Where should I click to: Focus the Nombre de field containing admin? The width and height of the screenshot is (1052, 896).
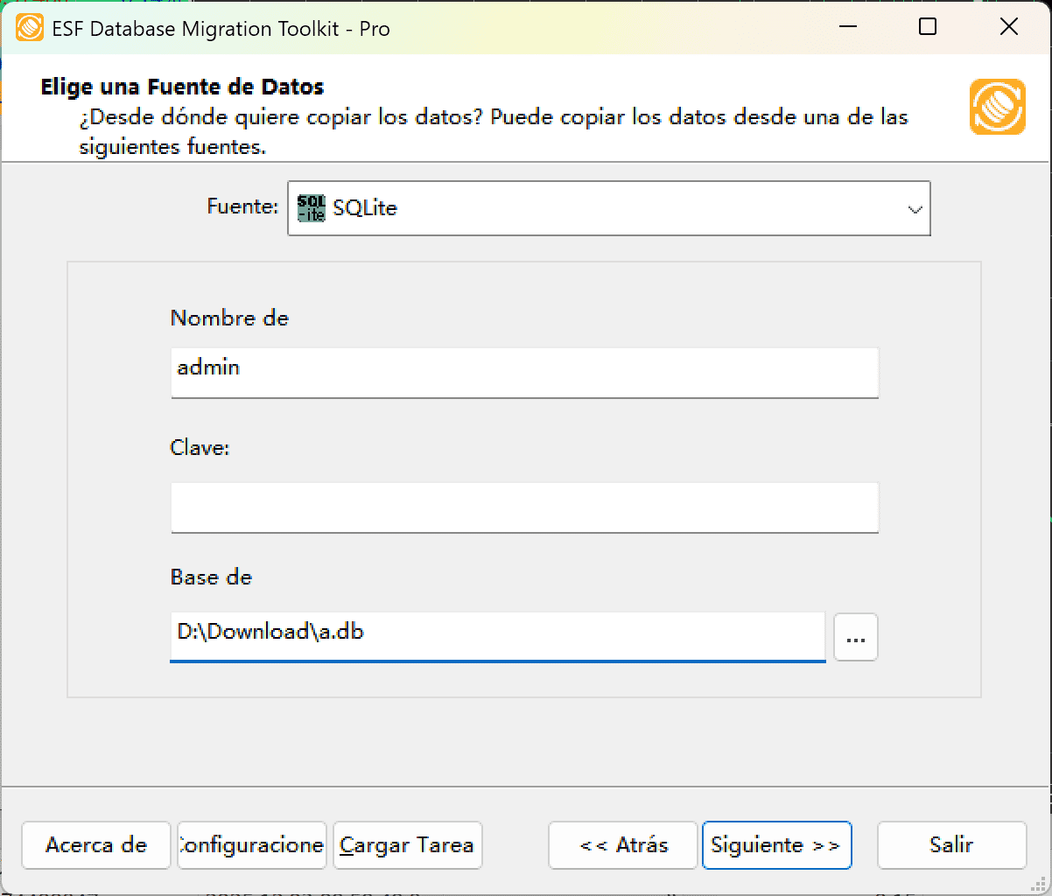pos(523,373)
